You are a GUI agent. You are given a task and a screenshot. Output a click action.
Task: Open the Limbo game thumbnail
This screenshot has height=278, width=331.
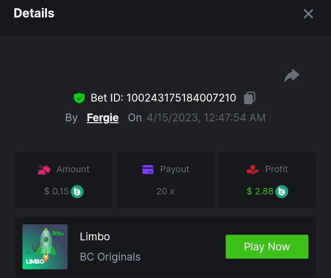[x=45, y=247]
